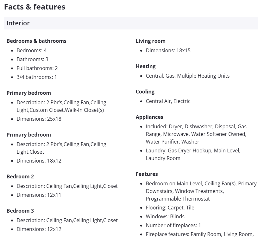Click the 3/4 bathrooms: 1 entry

click(x=37, y=77)
